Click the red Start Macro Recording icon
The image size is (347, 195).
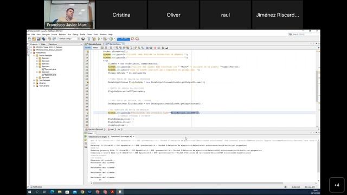click(155, 48)
